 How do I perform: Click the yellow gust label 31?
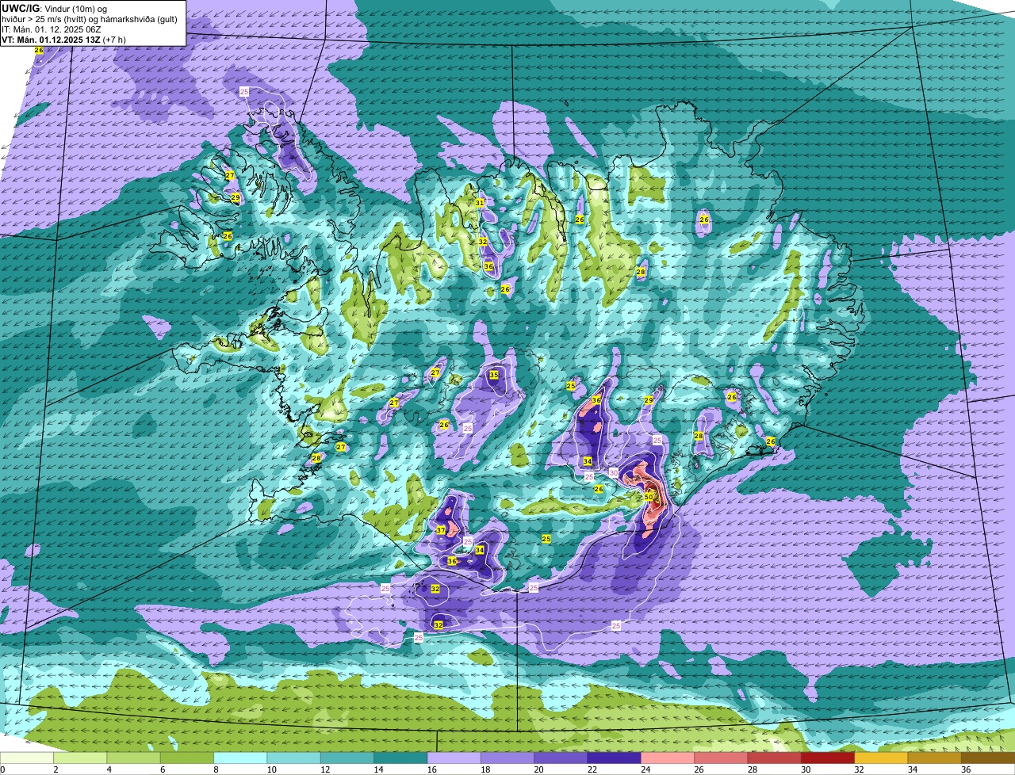[x=479, y=203]
